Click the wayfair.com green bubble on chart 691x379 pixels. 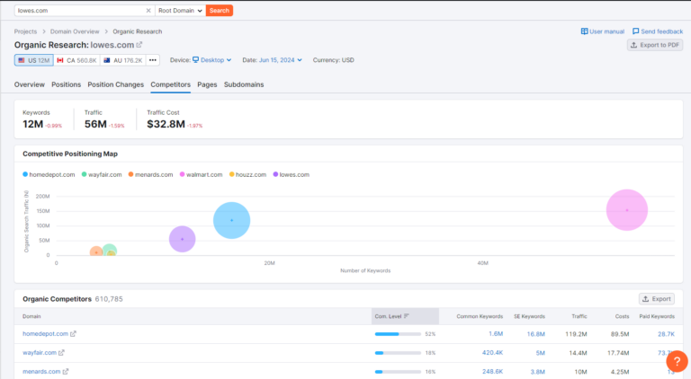tap(110, 249)
